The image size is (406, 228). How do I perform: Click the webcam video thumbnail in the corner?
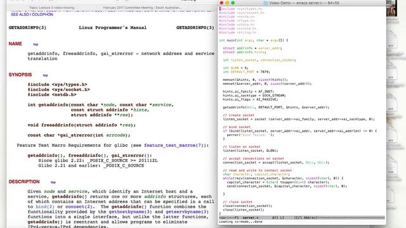coord(391,8)
